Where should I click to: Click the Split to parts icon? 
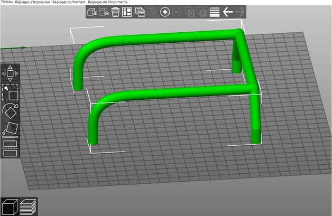pos(201,12)
